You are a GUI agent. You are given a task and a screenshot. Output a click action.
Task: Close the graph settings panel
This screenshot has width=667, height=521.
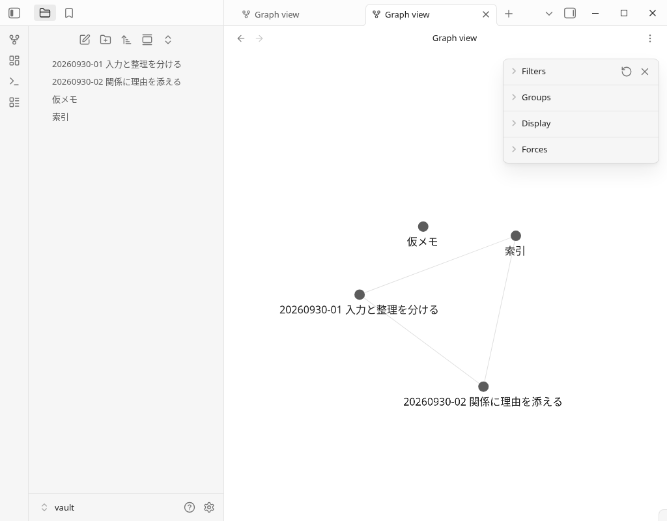pyautogui.click(x=645, y=72)
